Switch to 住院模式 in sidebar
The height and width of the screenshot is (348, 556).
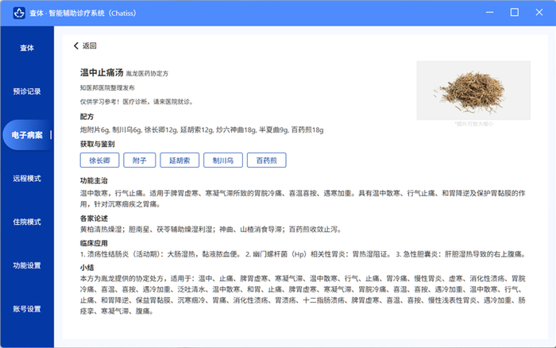click(27, 222)
